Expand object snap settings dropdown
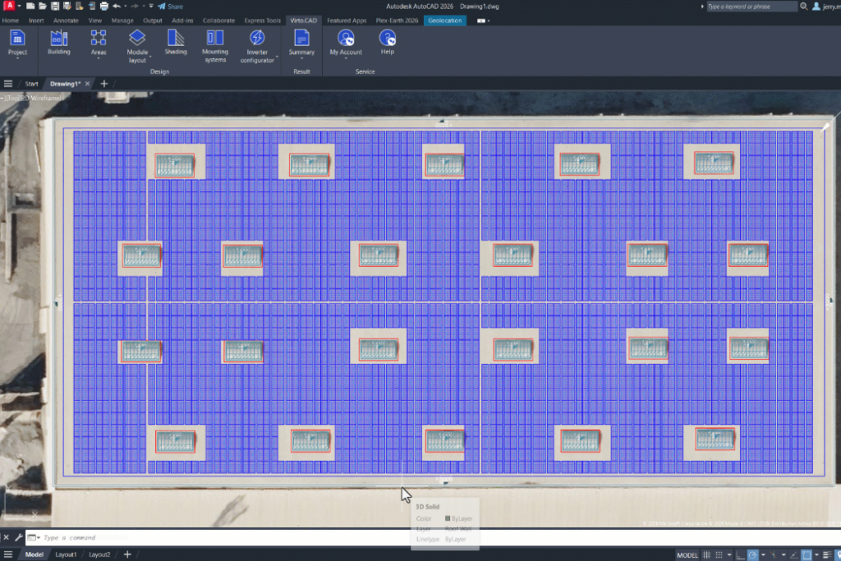This screenshot has width=841, height=561. coord(816,554)
